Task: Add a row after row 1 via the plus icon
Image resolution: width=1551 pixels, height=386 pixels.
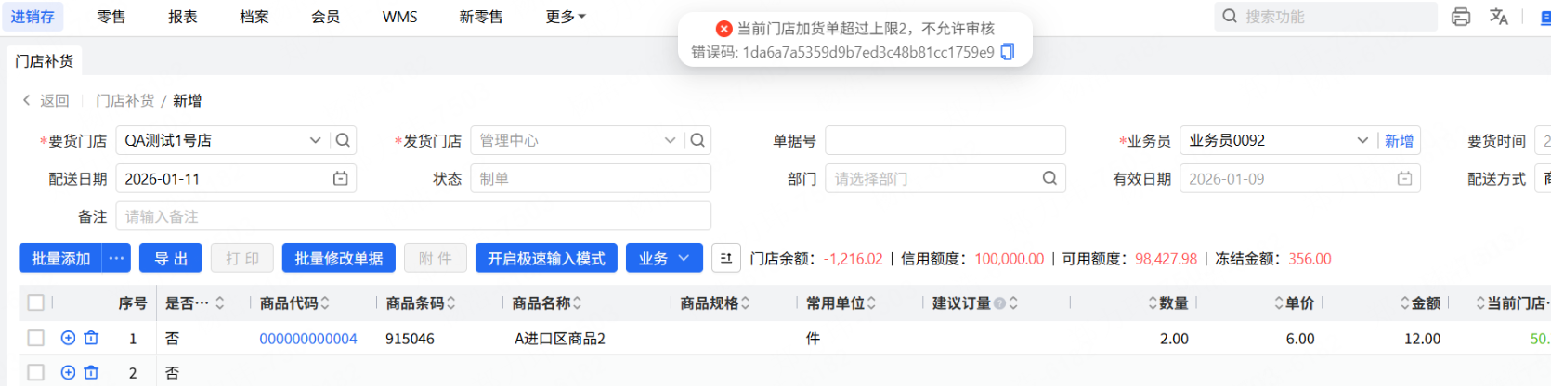Action: [68, 338]
